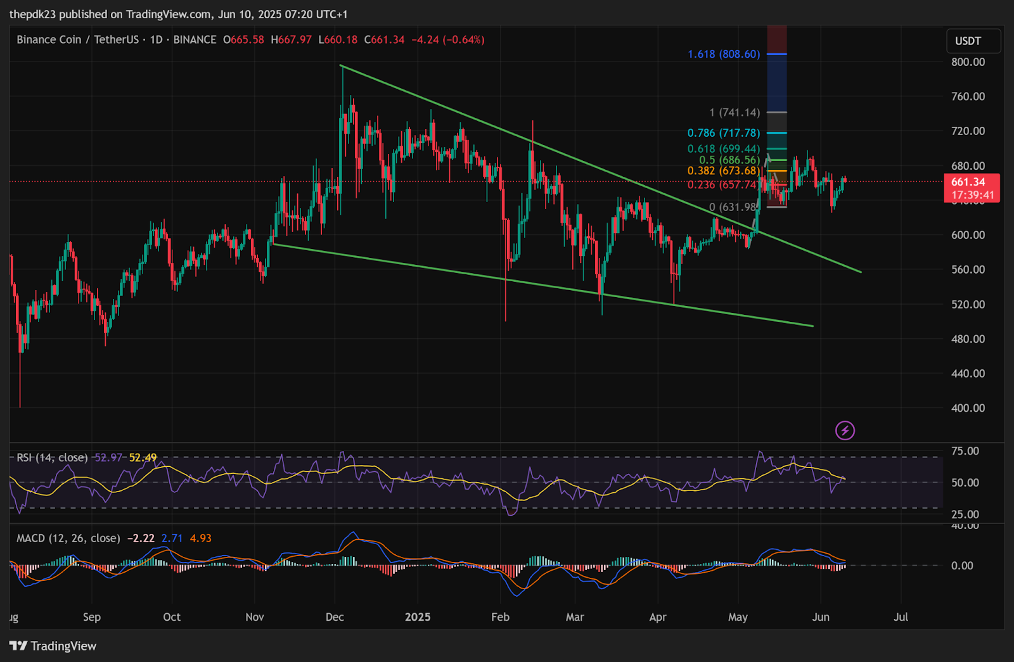The height and width of the screenshot is (662, 1014).
Task: Click the 560.00 price axis label
Action: pos(968,269)
